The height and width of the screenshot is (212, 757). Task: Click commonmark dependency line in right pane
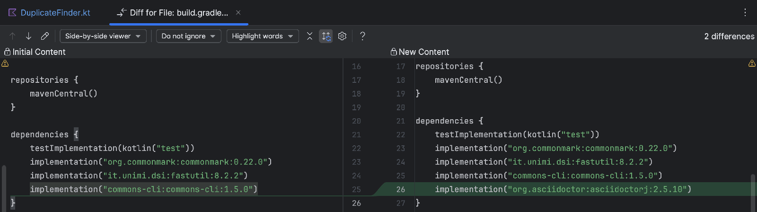556,148
